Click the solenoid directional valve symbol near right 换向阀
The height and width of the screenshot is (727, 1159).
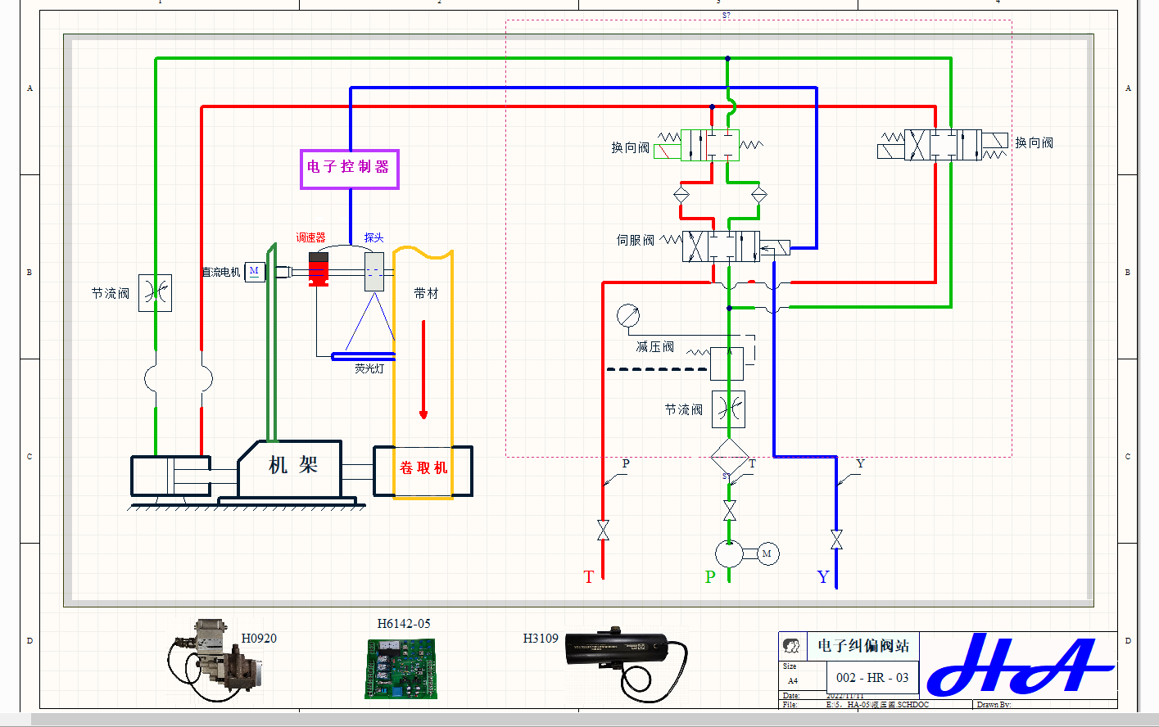click(943, 145)
